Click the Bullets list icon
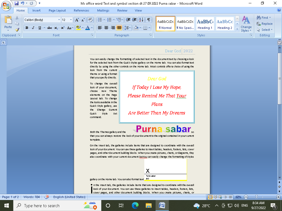This screenshot has width=282, height=211. 100,20
